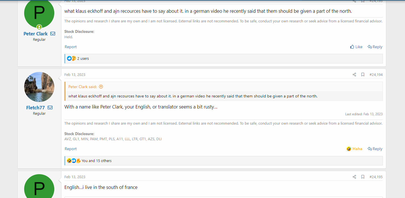This screenshot has width=405, height=198.
Task: Jump to quoted post via arrow icon
Action: [101, 87]
